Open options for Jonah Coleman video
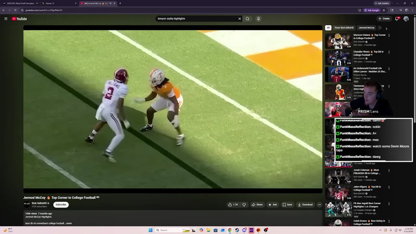Viewport: 416px width, 234px height. (x=389, y=170)
